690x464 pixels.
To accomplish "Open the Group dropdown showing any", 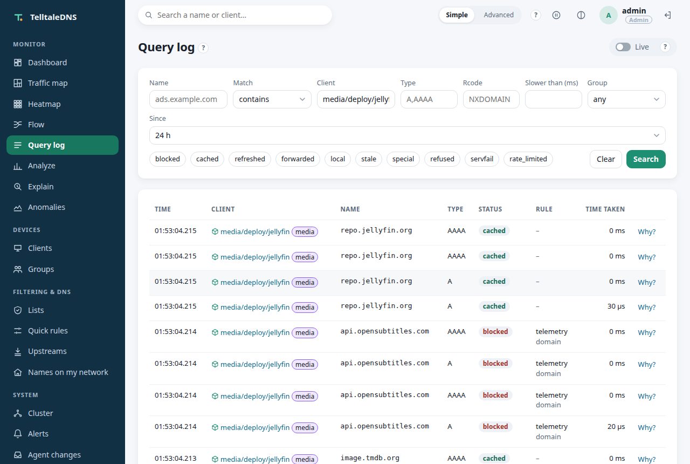I will 626,99.
